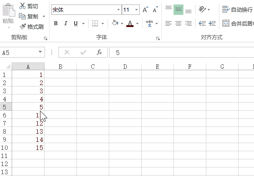Click the text orientation icon
Image resolution: width=254 pixels, height=176 pixels.
[202, 9]
